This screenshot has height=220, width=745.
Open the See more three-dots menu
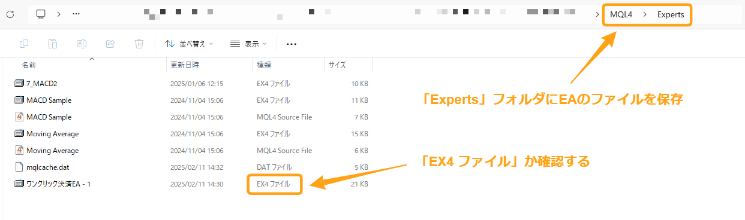292,44
